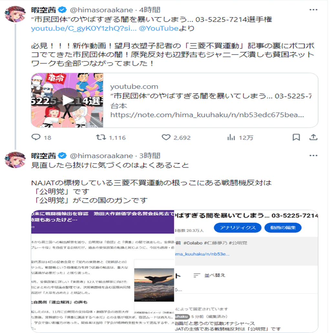
Task: Share the first tweet via upload icon
Action: 313,137
